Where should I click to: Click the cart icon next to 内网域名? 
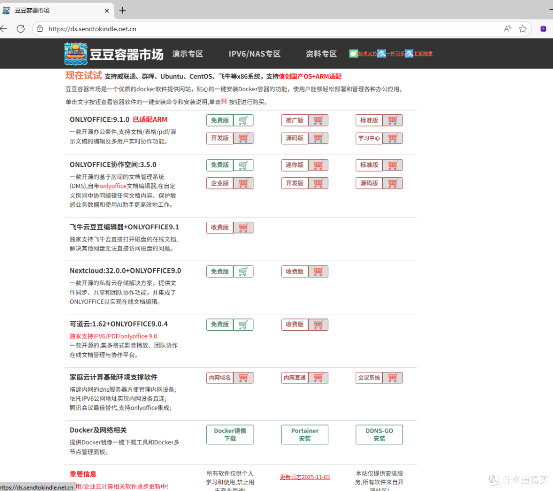[x=243, y=378]
